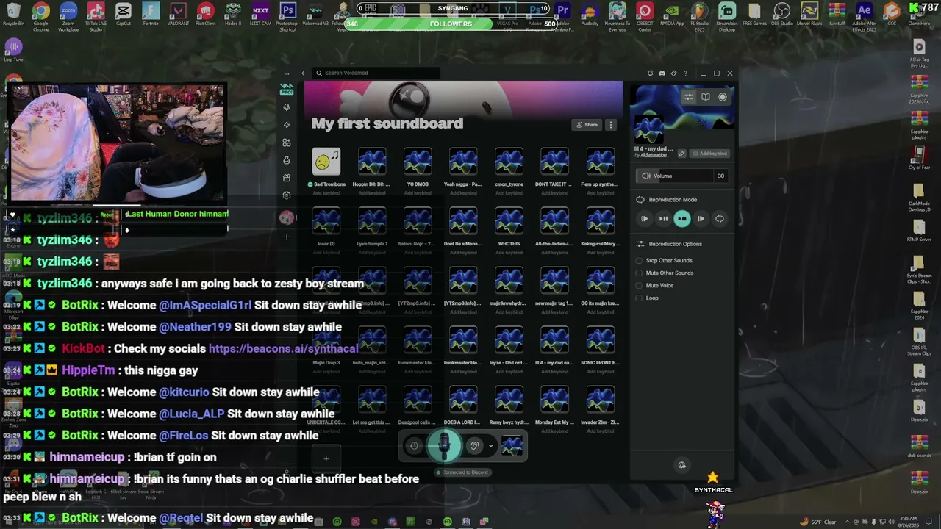Open the Voicemod soundboard lightning sidebar icon
Image resolution: width=941 pixels, height=529 pixels.
pyautogui.click(x=287, y=125)
